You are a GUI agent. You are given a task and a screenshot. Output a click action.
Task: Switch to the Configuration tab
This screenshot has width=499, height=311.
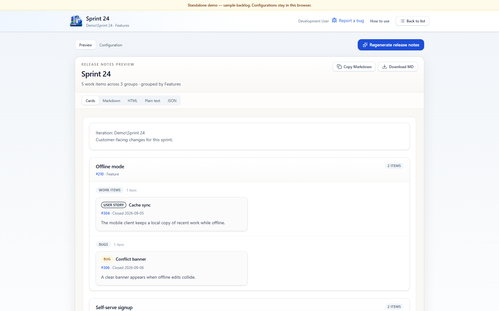click(x=111, y=45)
